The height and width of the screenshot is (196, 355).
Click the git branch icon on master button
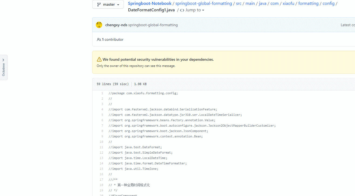tap(99, 4)
